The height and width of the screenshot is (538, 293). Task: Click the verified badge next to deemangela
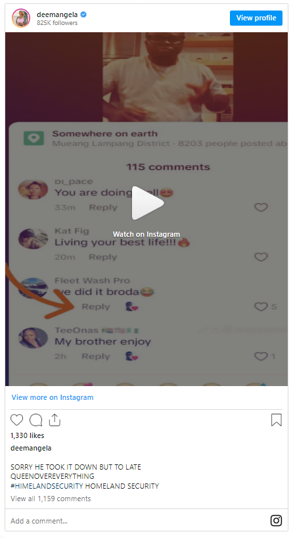tap(83, 14)
